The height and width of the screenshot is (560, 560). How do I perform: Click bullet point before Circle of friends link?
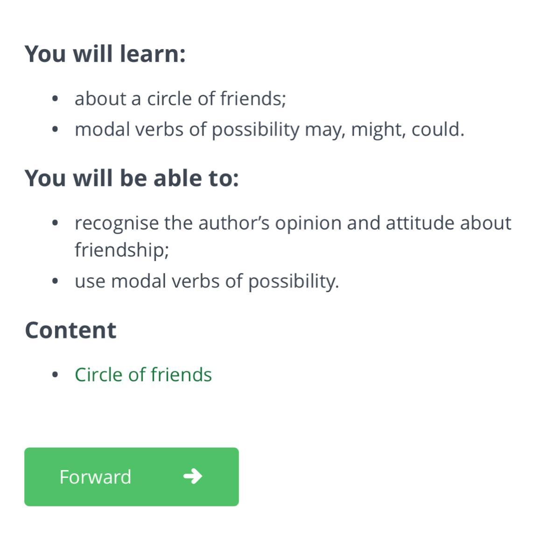coord(56,375)
